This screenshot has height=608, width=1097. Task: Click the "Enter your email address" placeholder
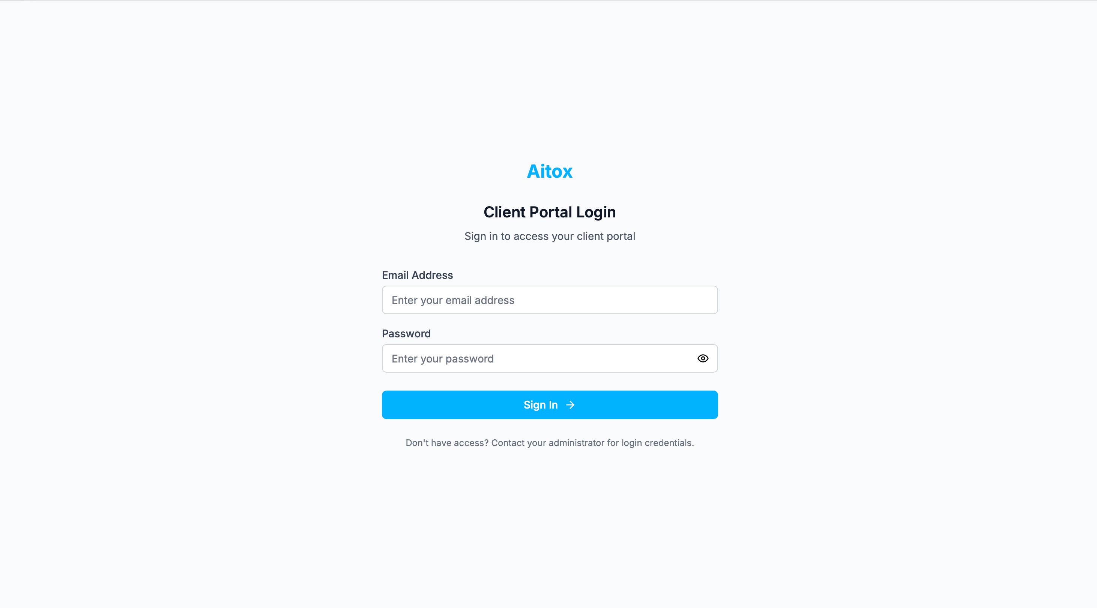453,300
